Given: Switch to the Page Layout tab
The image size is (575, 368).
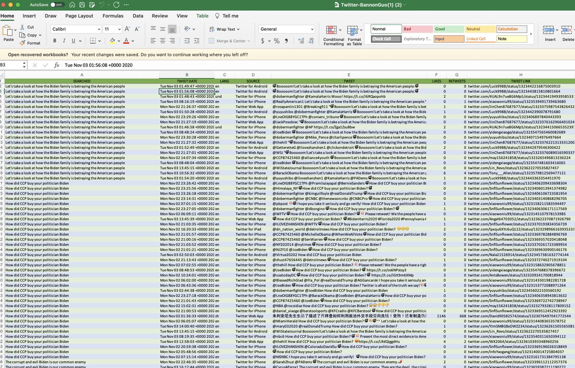Looking at the screenshot, I should tap(79, 16).
